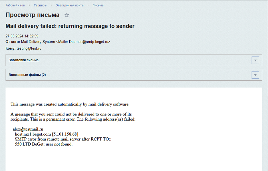Image resolution: width=268 pixels, height=171 pixels.
Task: Click the arrow after Электронная почта breadcrumb
Action: pyautogui.click(x=88, y=5)
